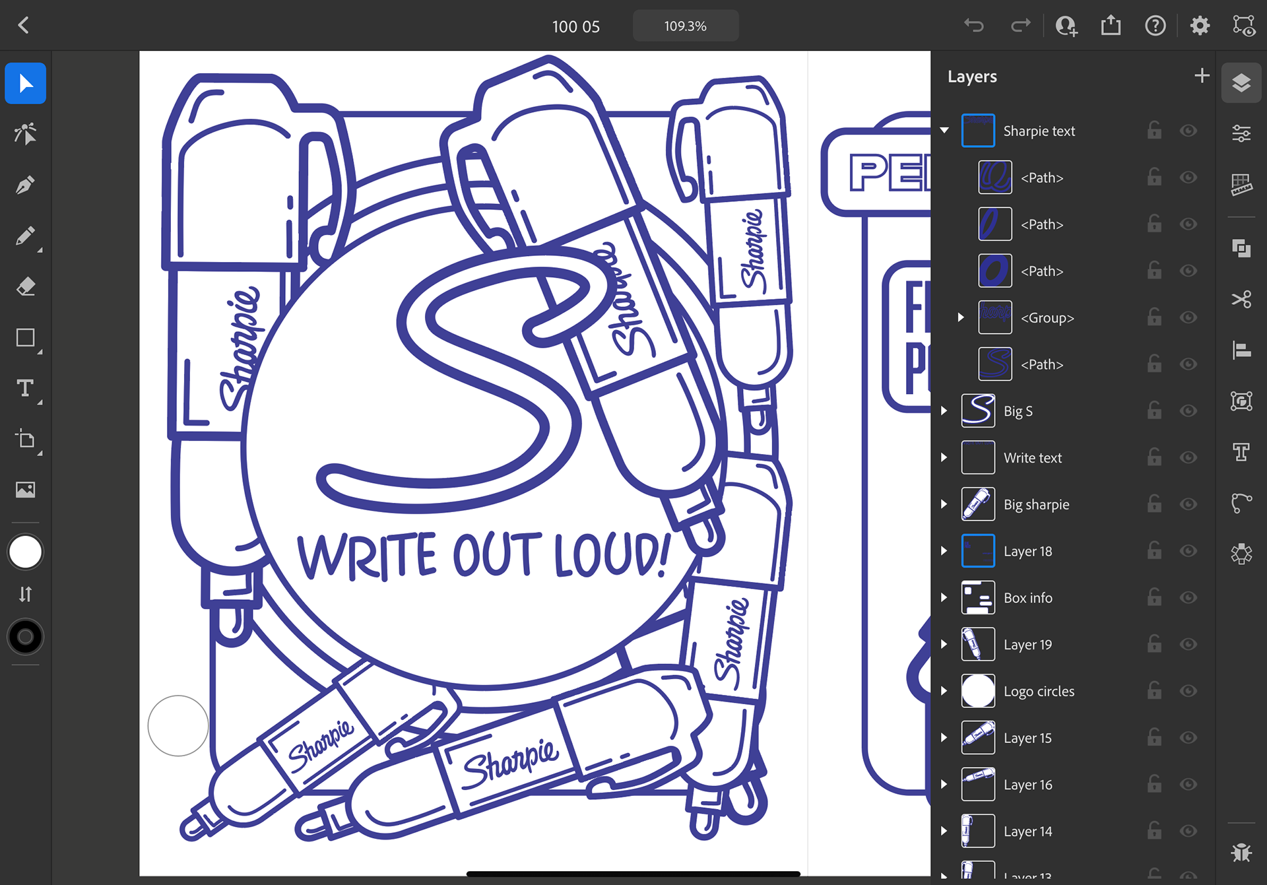Undo the last action

(x=974, y=26)
